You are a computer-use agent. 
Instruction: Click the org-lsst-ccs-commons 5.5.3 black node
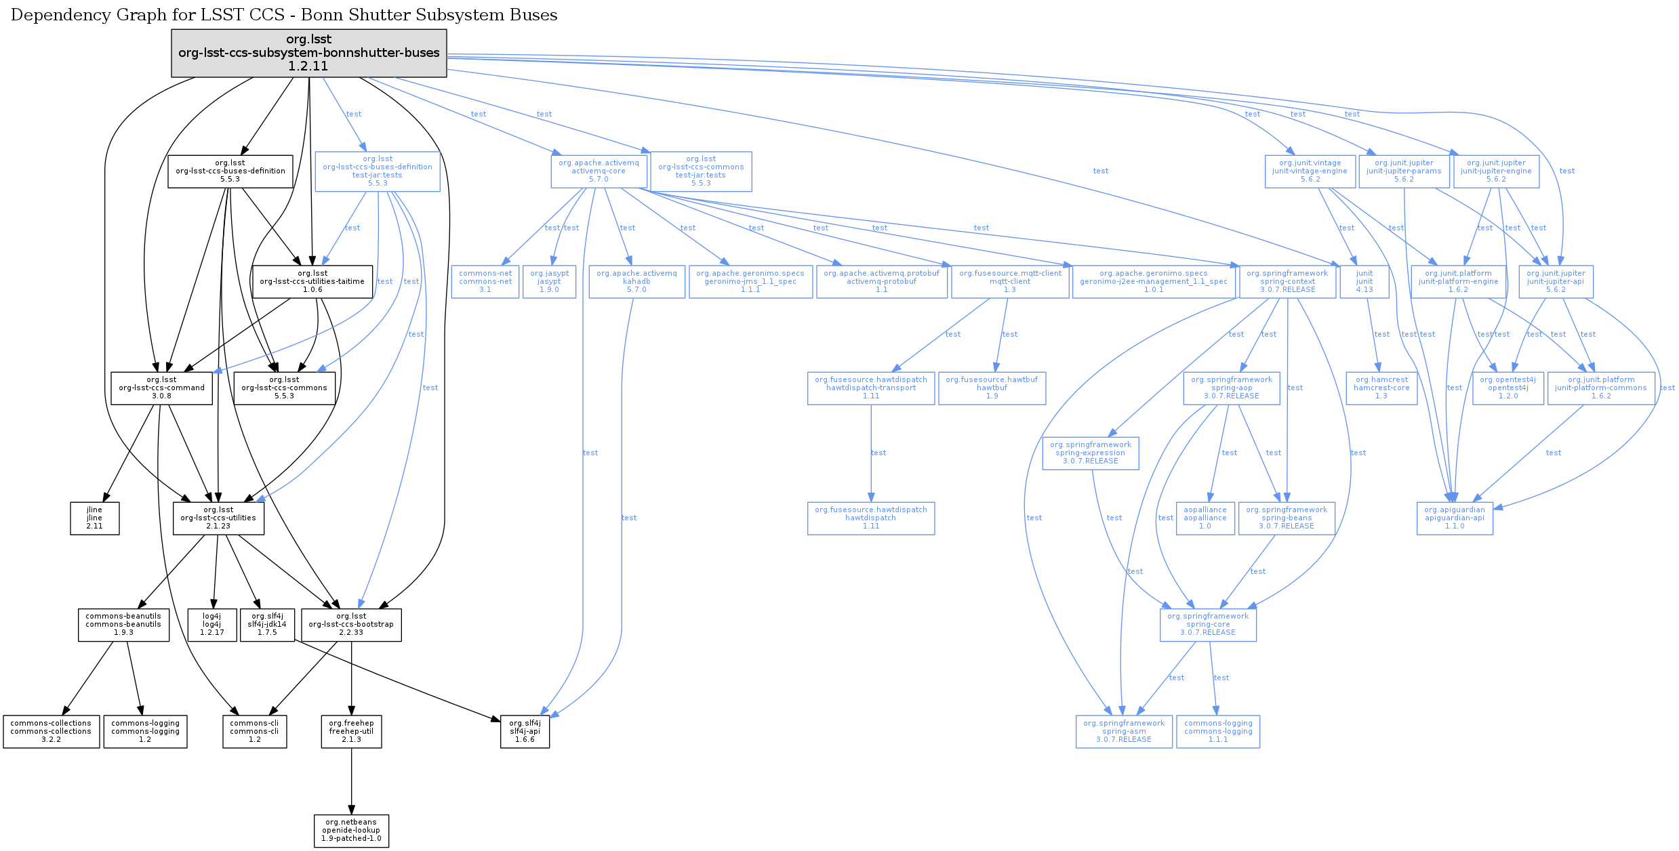tap(284, 388)
